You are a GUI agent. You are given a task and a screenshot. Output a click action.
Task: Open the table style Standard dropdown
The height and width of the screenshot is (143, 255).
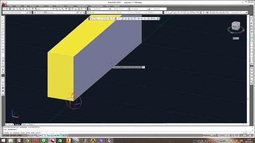pos(139,9)
